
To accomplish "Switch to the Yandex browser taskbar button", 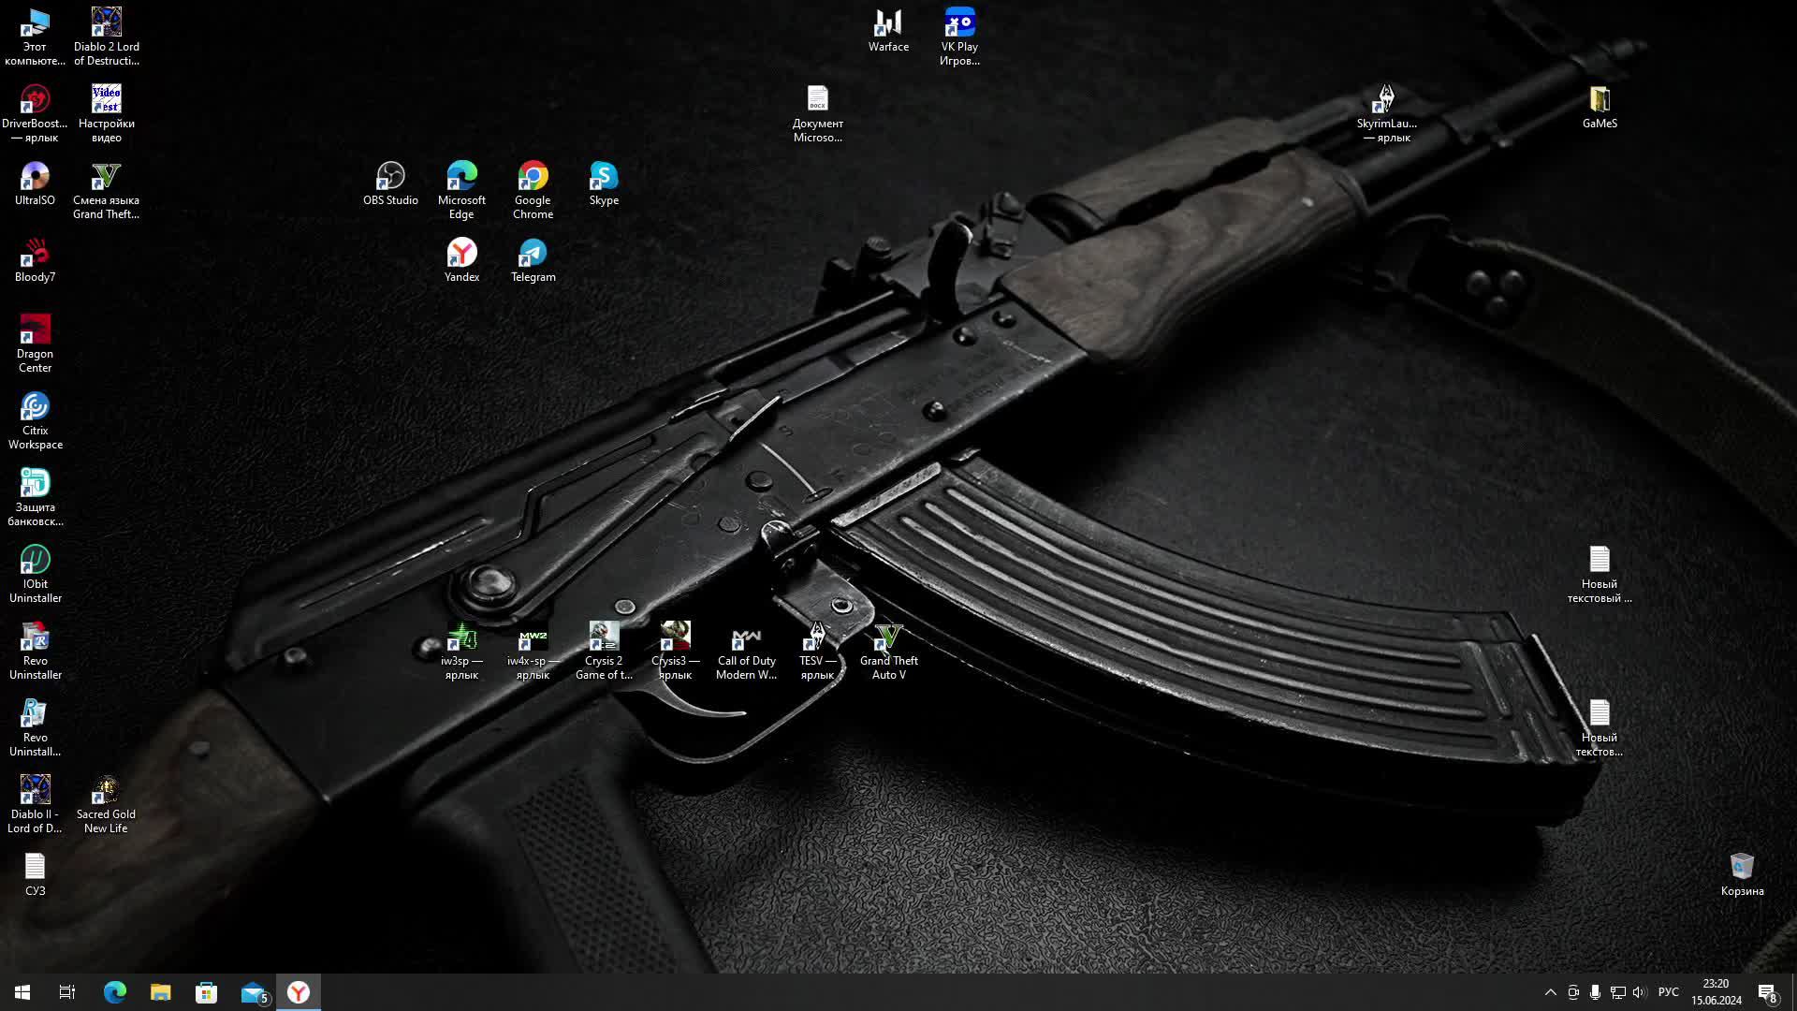I will coord(299,992).
